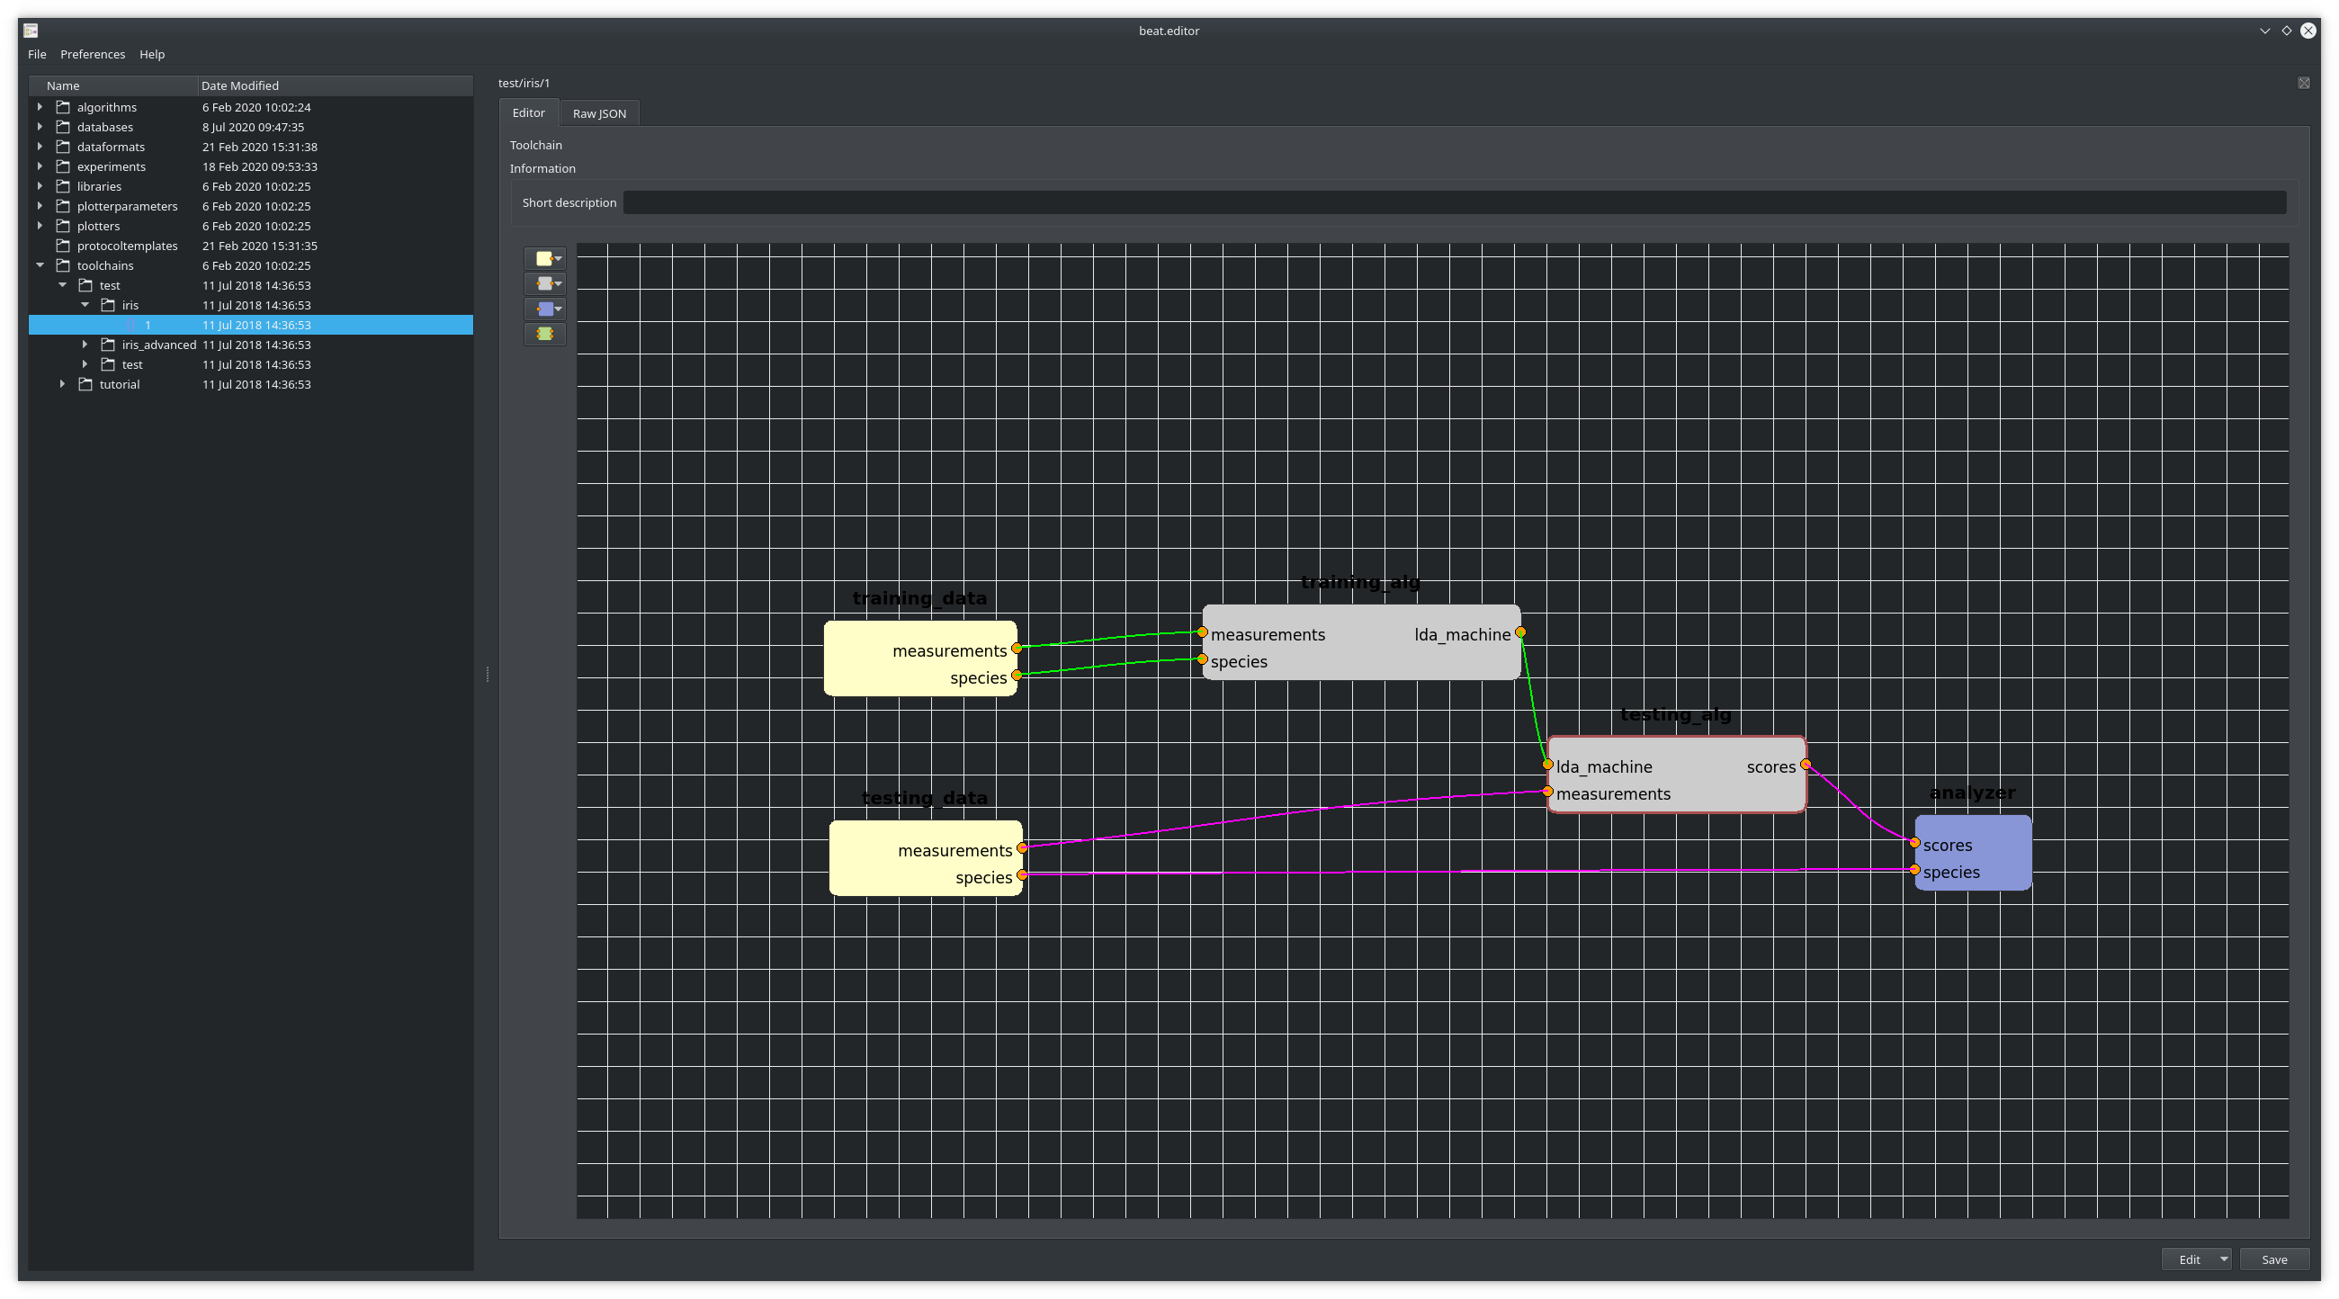The width and height of the screenshot is (2339, 1299).
Task: Click the Save button
Action: [x=2273, y=1259]
